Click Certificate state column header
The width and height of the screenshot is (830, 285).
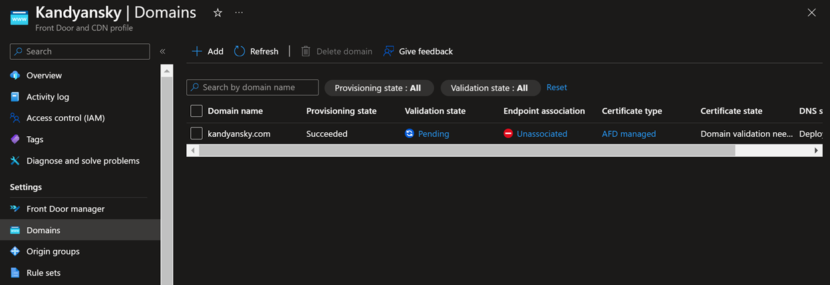[732, 111]
